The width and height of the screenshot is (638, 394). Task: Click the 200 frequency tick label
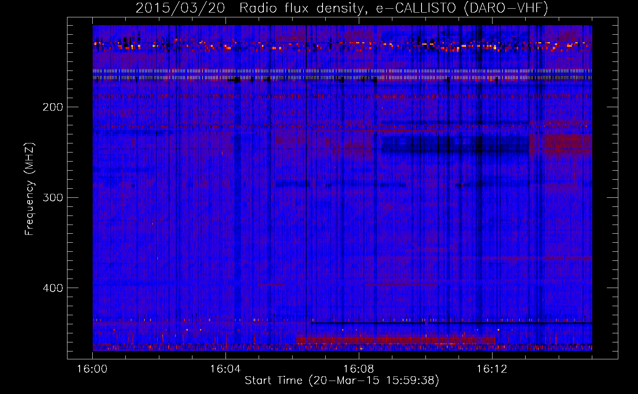pos(53,107)
